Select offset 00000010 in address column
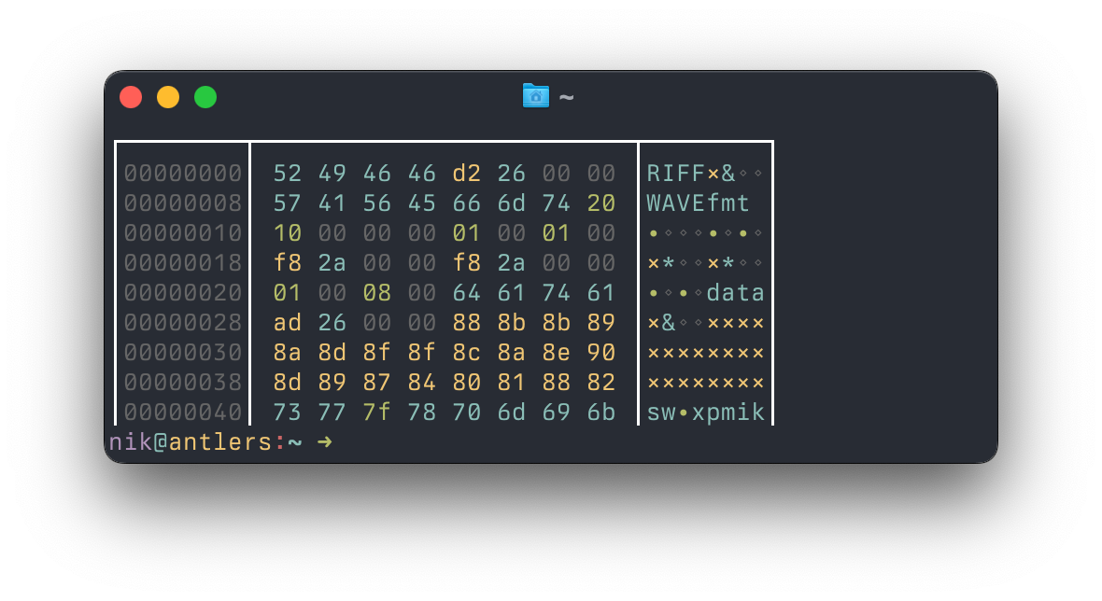 (x=183, y=233)
